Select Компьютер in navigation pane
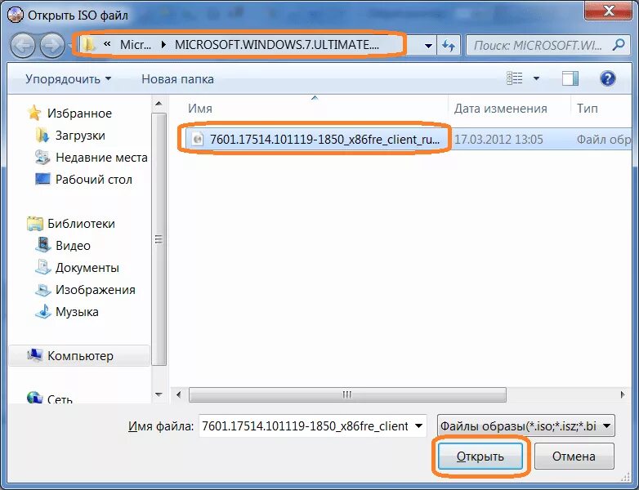This screenshot has width=639, height=490. coord(80,355)
